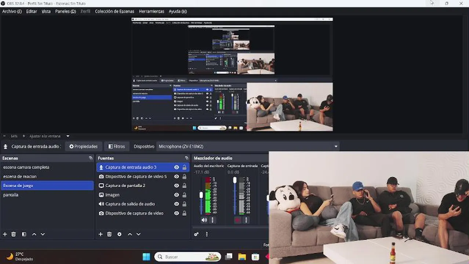Screen dimensions: 469x264
Task: Hide Captura de salida de audio source
Action: [x=177, y=204]
